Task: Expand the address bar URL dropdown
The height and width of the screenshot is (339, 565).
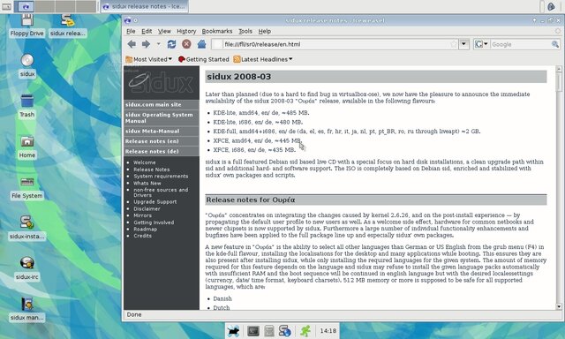Action: click(464, 44)
